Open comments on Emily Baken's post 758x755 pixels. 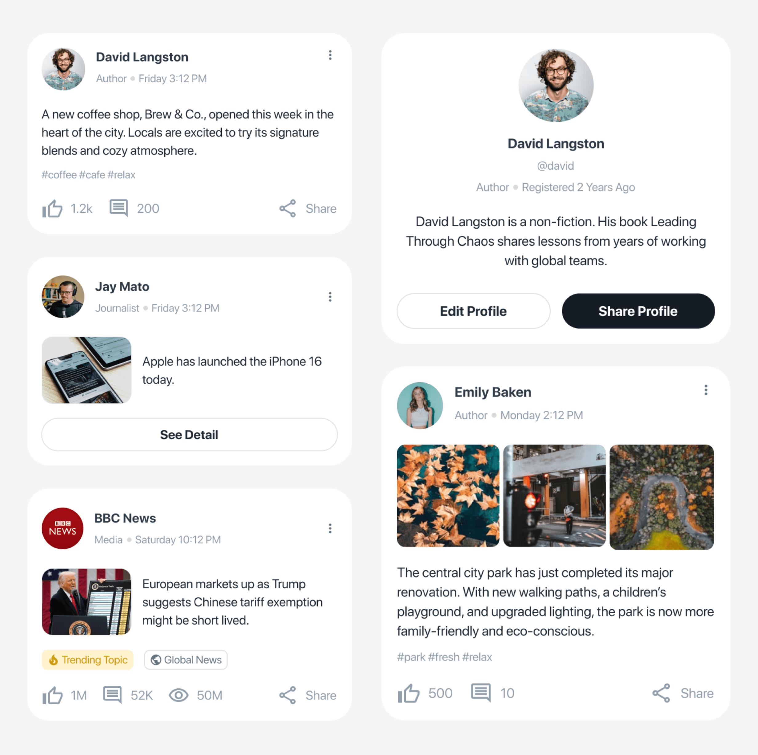[481, 693]
